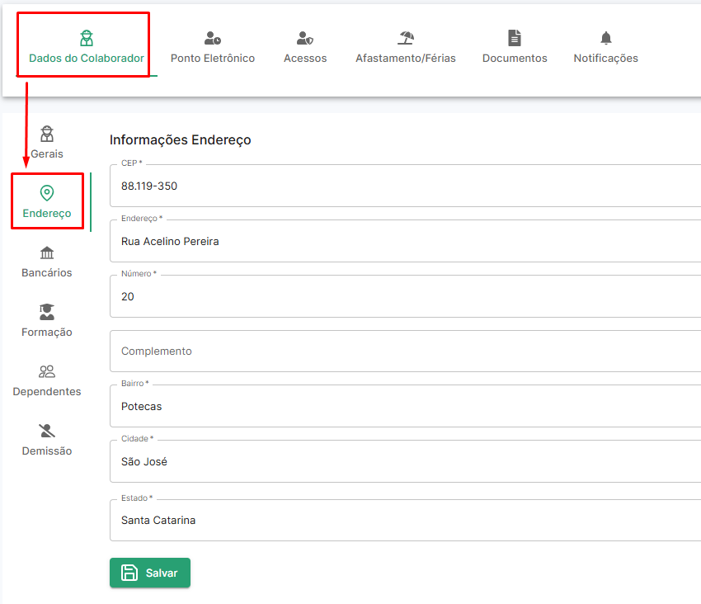Select the Endereço location pin icon
This screenshot has height=604, width=701.
click(x=47, y=193)
